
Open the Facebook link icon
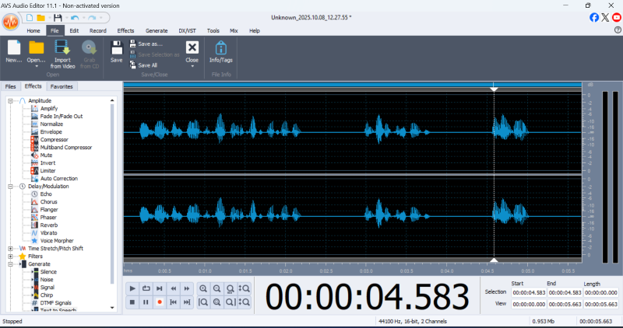pos(595,17)
